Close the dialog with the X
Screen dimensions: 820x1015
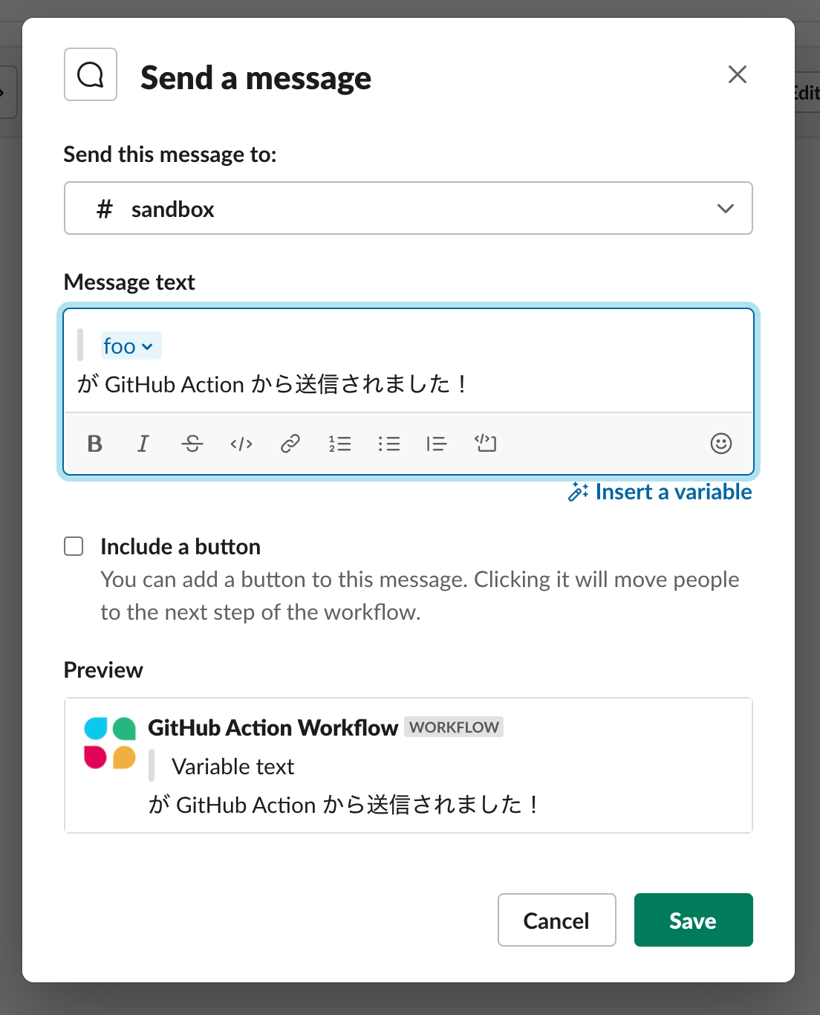tap(737, 74)
